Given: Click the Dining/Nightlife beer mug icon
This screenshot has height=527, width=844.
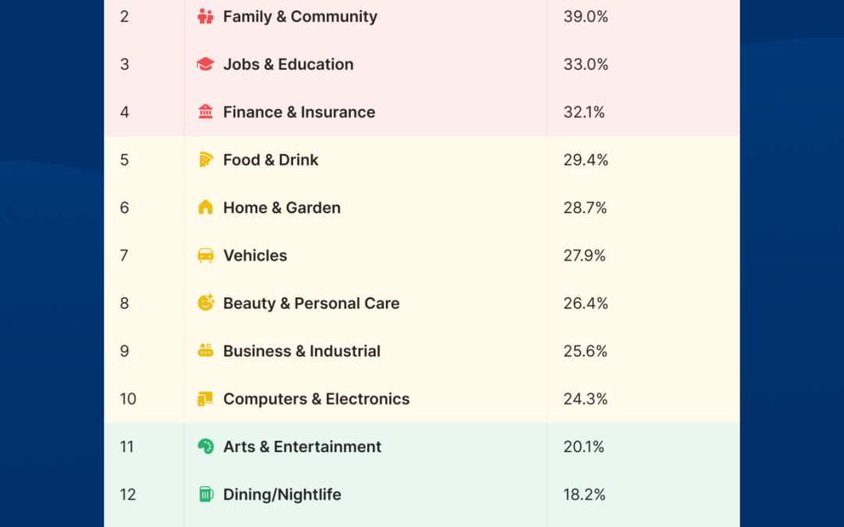Looking at the screenshot, I should pos(206,494).
